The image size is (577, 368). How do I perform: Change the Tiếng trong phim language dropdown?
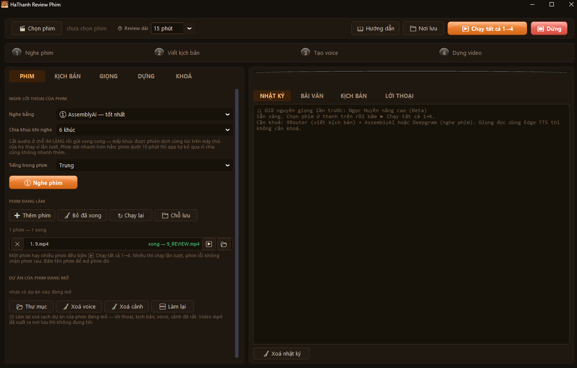click(145, 165)
